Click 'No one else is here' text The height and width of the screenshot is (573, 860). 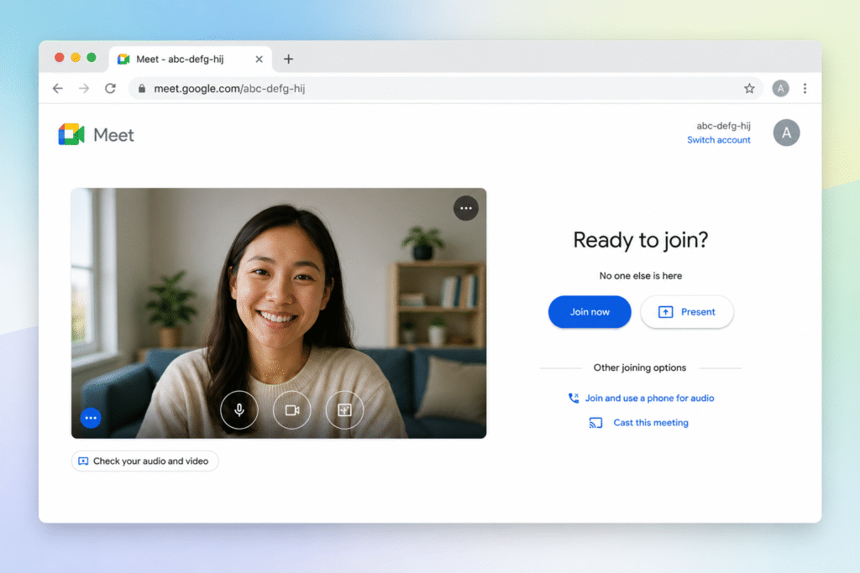[x=641, y=276]
